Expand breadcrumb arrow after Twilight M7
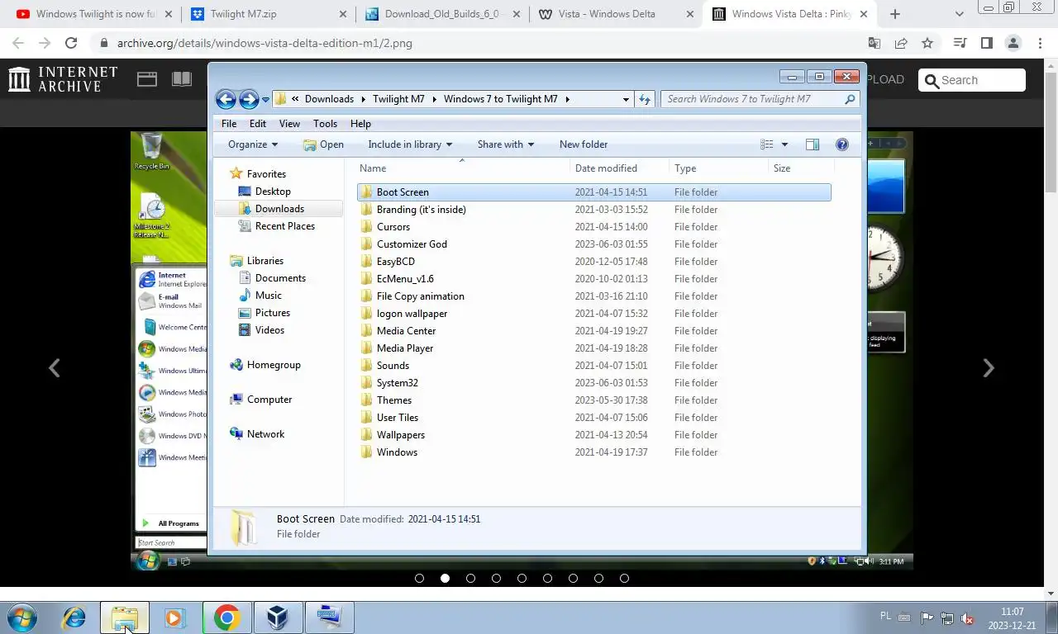This screenshot has height=634, width=1058. [433, 99]
